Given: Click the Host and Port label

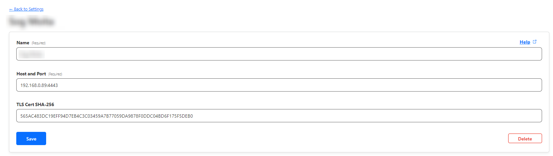Looking at the screenshot, I should pos(31,74).
